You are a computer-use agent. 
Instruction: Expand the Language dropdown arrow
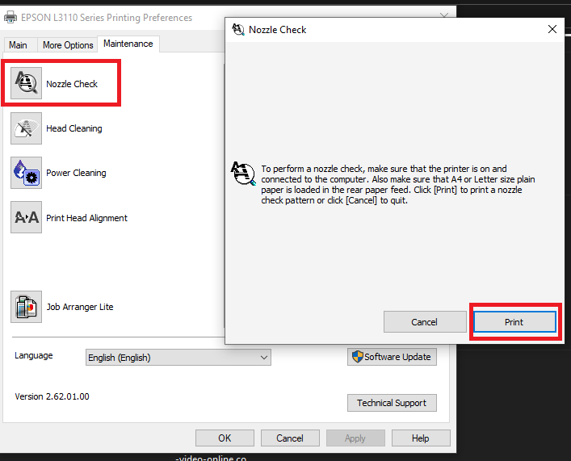tap(264, 358)
